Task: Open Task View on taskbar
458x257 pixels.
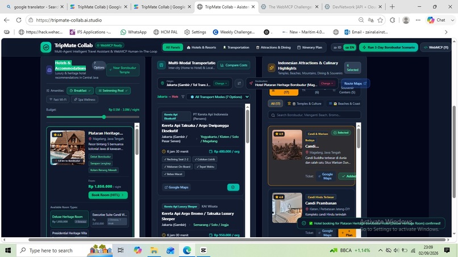Action: click(120, 250)
